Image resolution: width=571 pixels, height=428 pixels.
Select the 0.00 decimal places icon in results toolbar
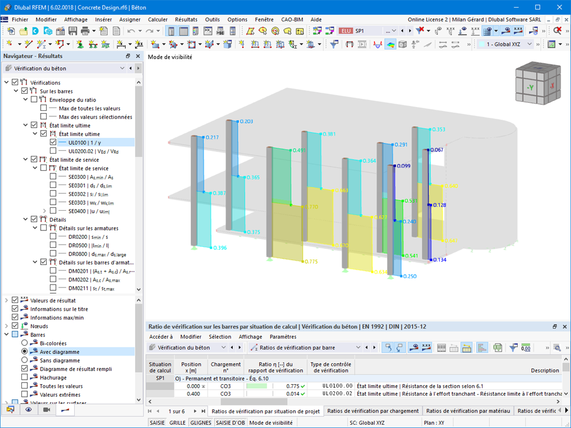[525, 348]
